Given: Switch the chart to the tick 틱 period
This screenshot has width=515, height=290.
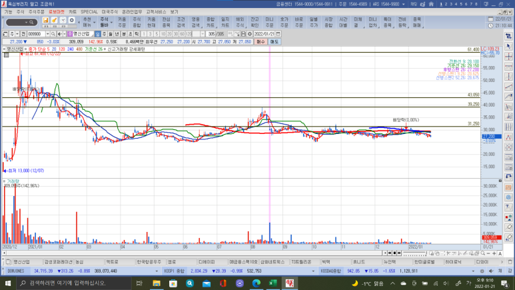Looking at the screenshot, I should (x=137, y=34).
